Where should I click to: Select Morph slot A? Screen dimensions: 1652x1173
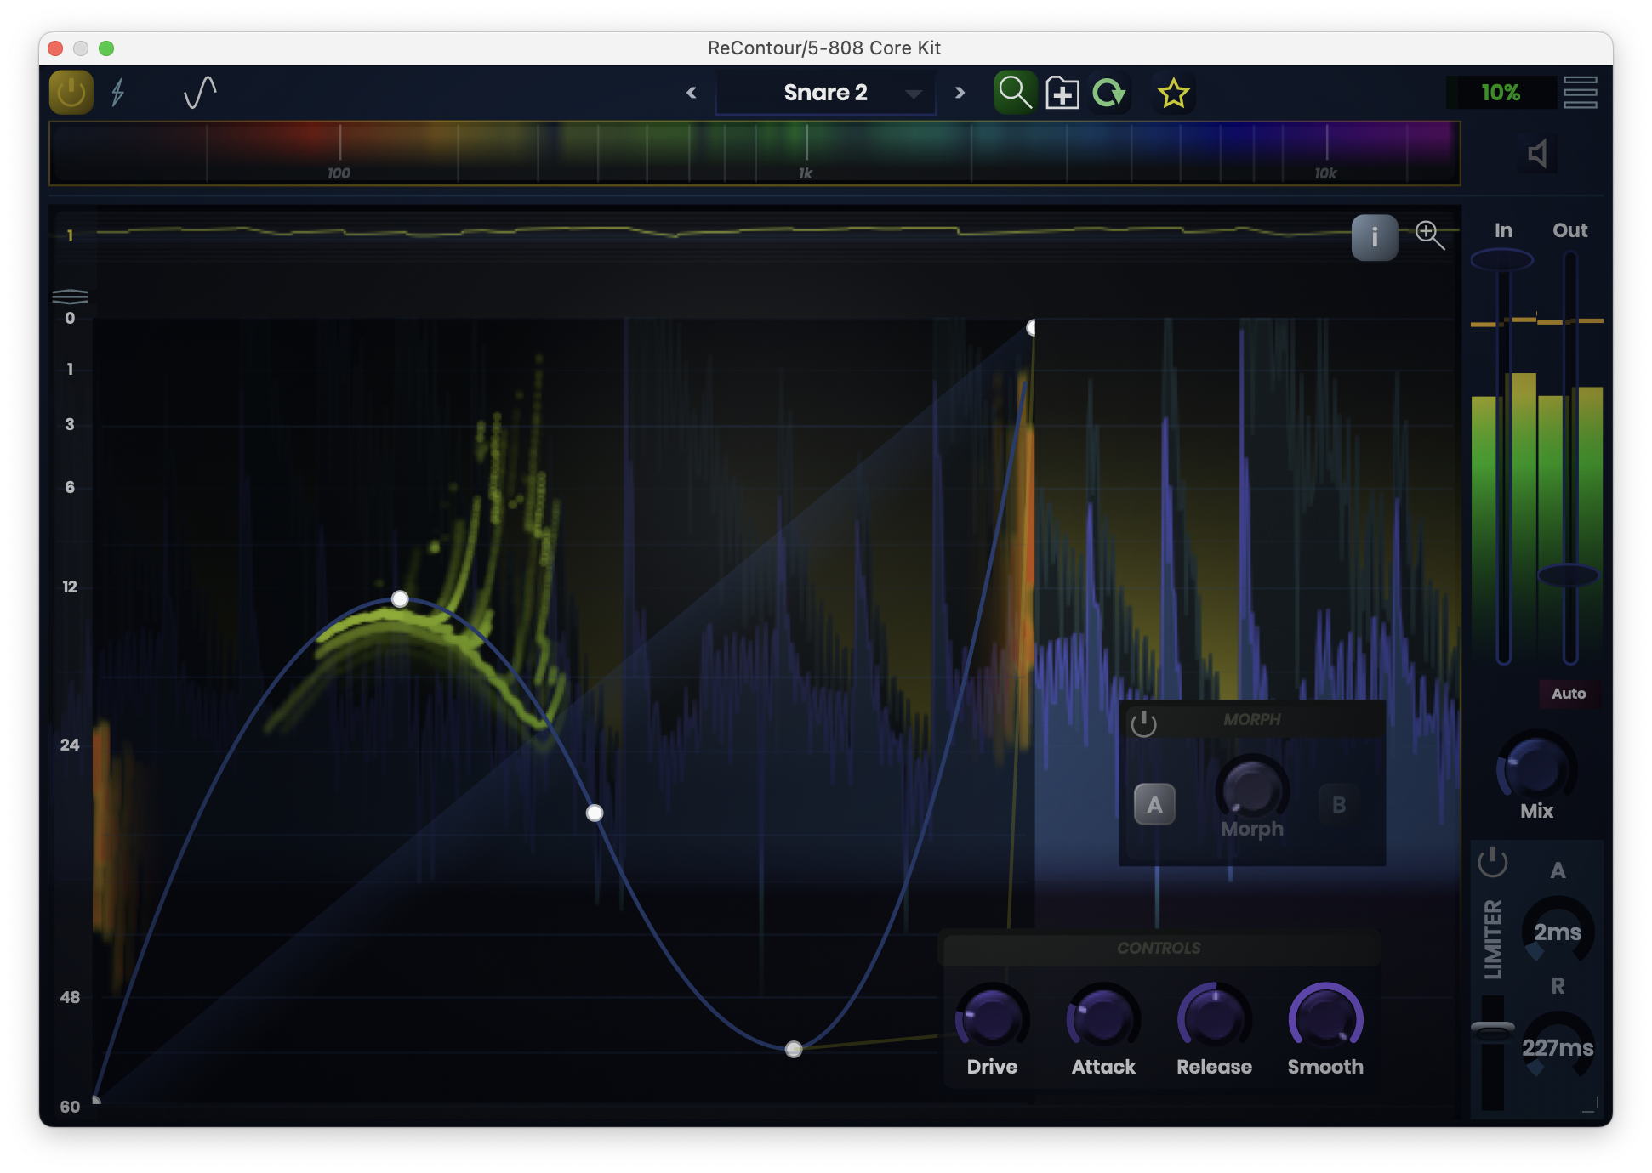[x=1154, y=804]
